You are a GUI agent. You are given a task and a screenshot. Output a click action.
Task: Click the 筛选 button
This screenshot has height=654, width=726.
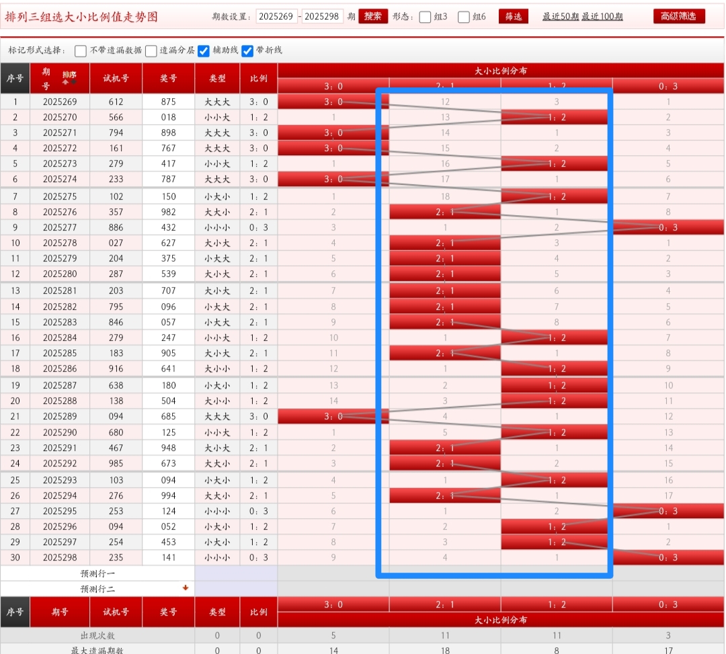pyautogui.click(x=513, y=17)
